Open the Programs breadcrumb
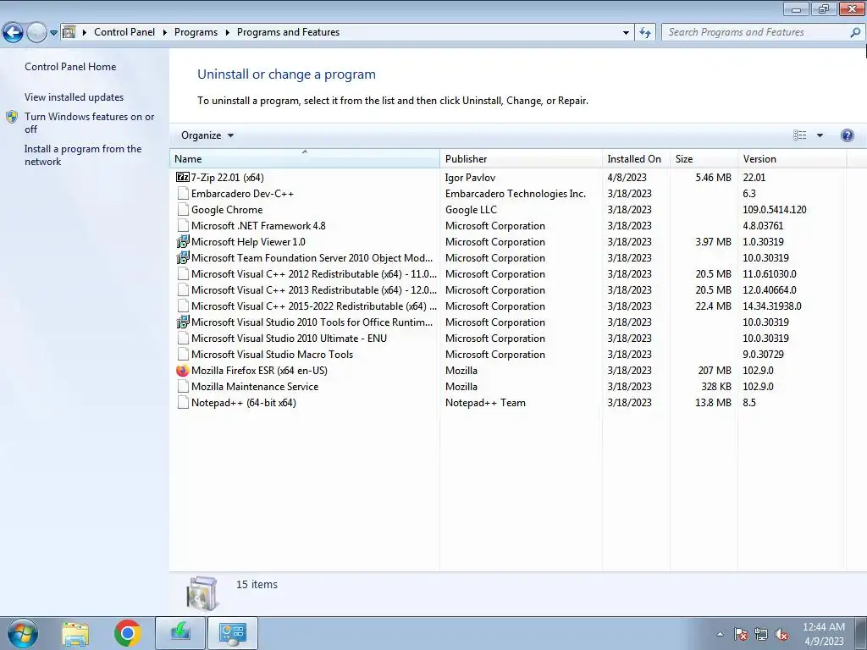Viewport: 867px width, 650px height. tap(196, 32)
